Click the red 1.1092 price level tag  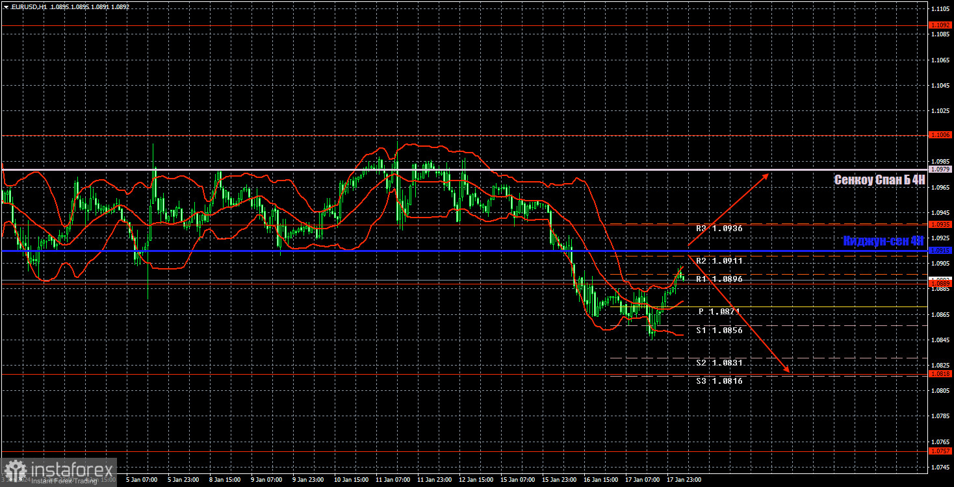pos(941,25)
